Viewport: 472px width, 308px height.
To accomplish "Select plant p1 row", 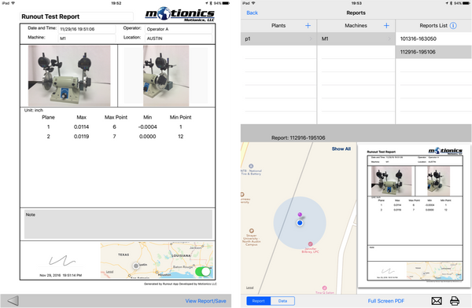I will tap(278, 38).
